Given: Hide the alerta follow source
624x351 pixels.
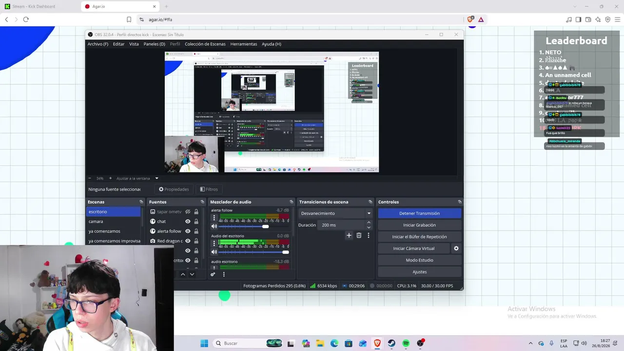Looking at the screenshot, I should pos(188,231).
